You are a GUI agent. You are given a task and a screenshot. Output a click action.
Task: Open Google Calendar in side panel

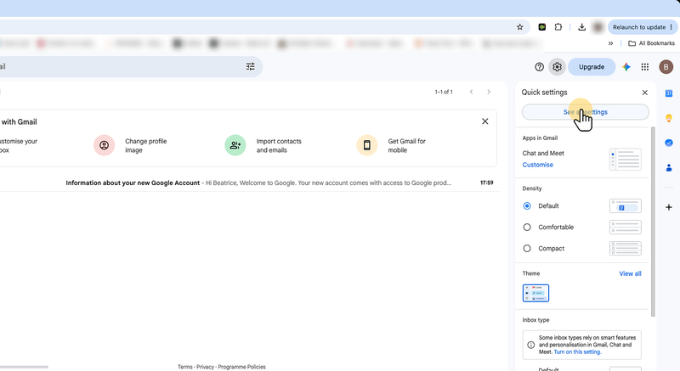[x=669, y=93]
